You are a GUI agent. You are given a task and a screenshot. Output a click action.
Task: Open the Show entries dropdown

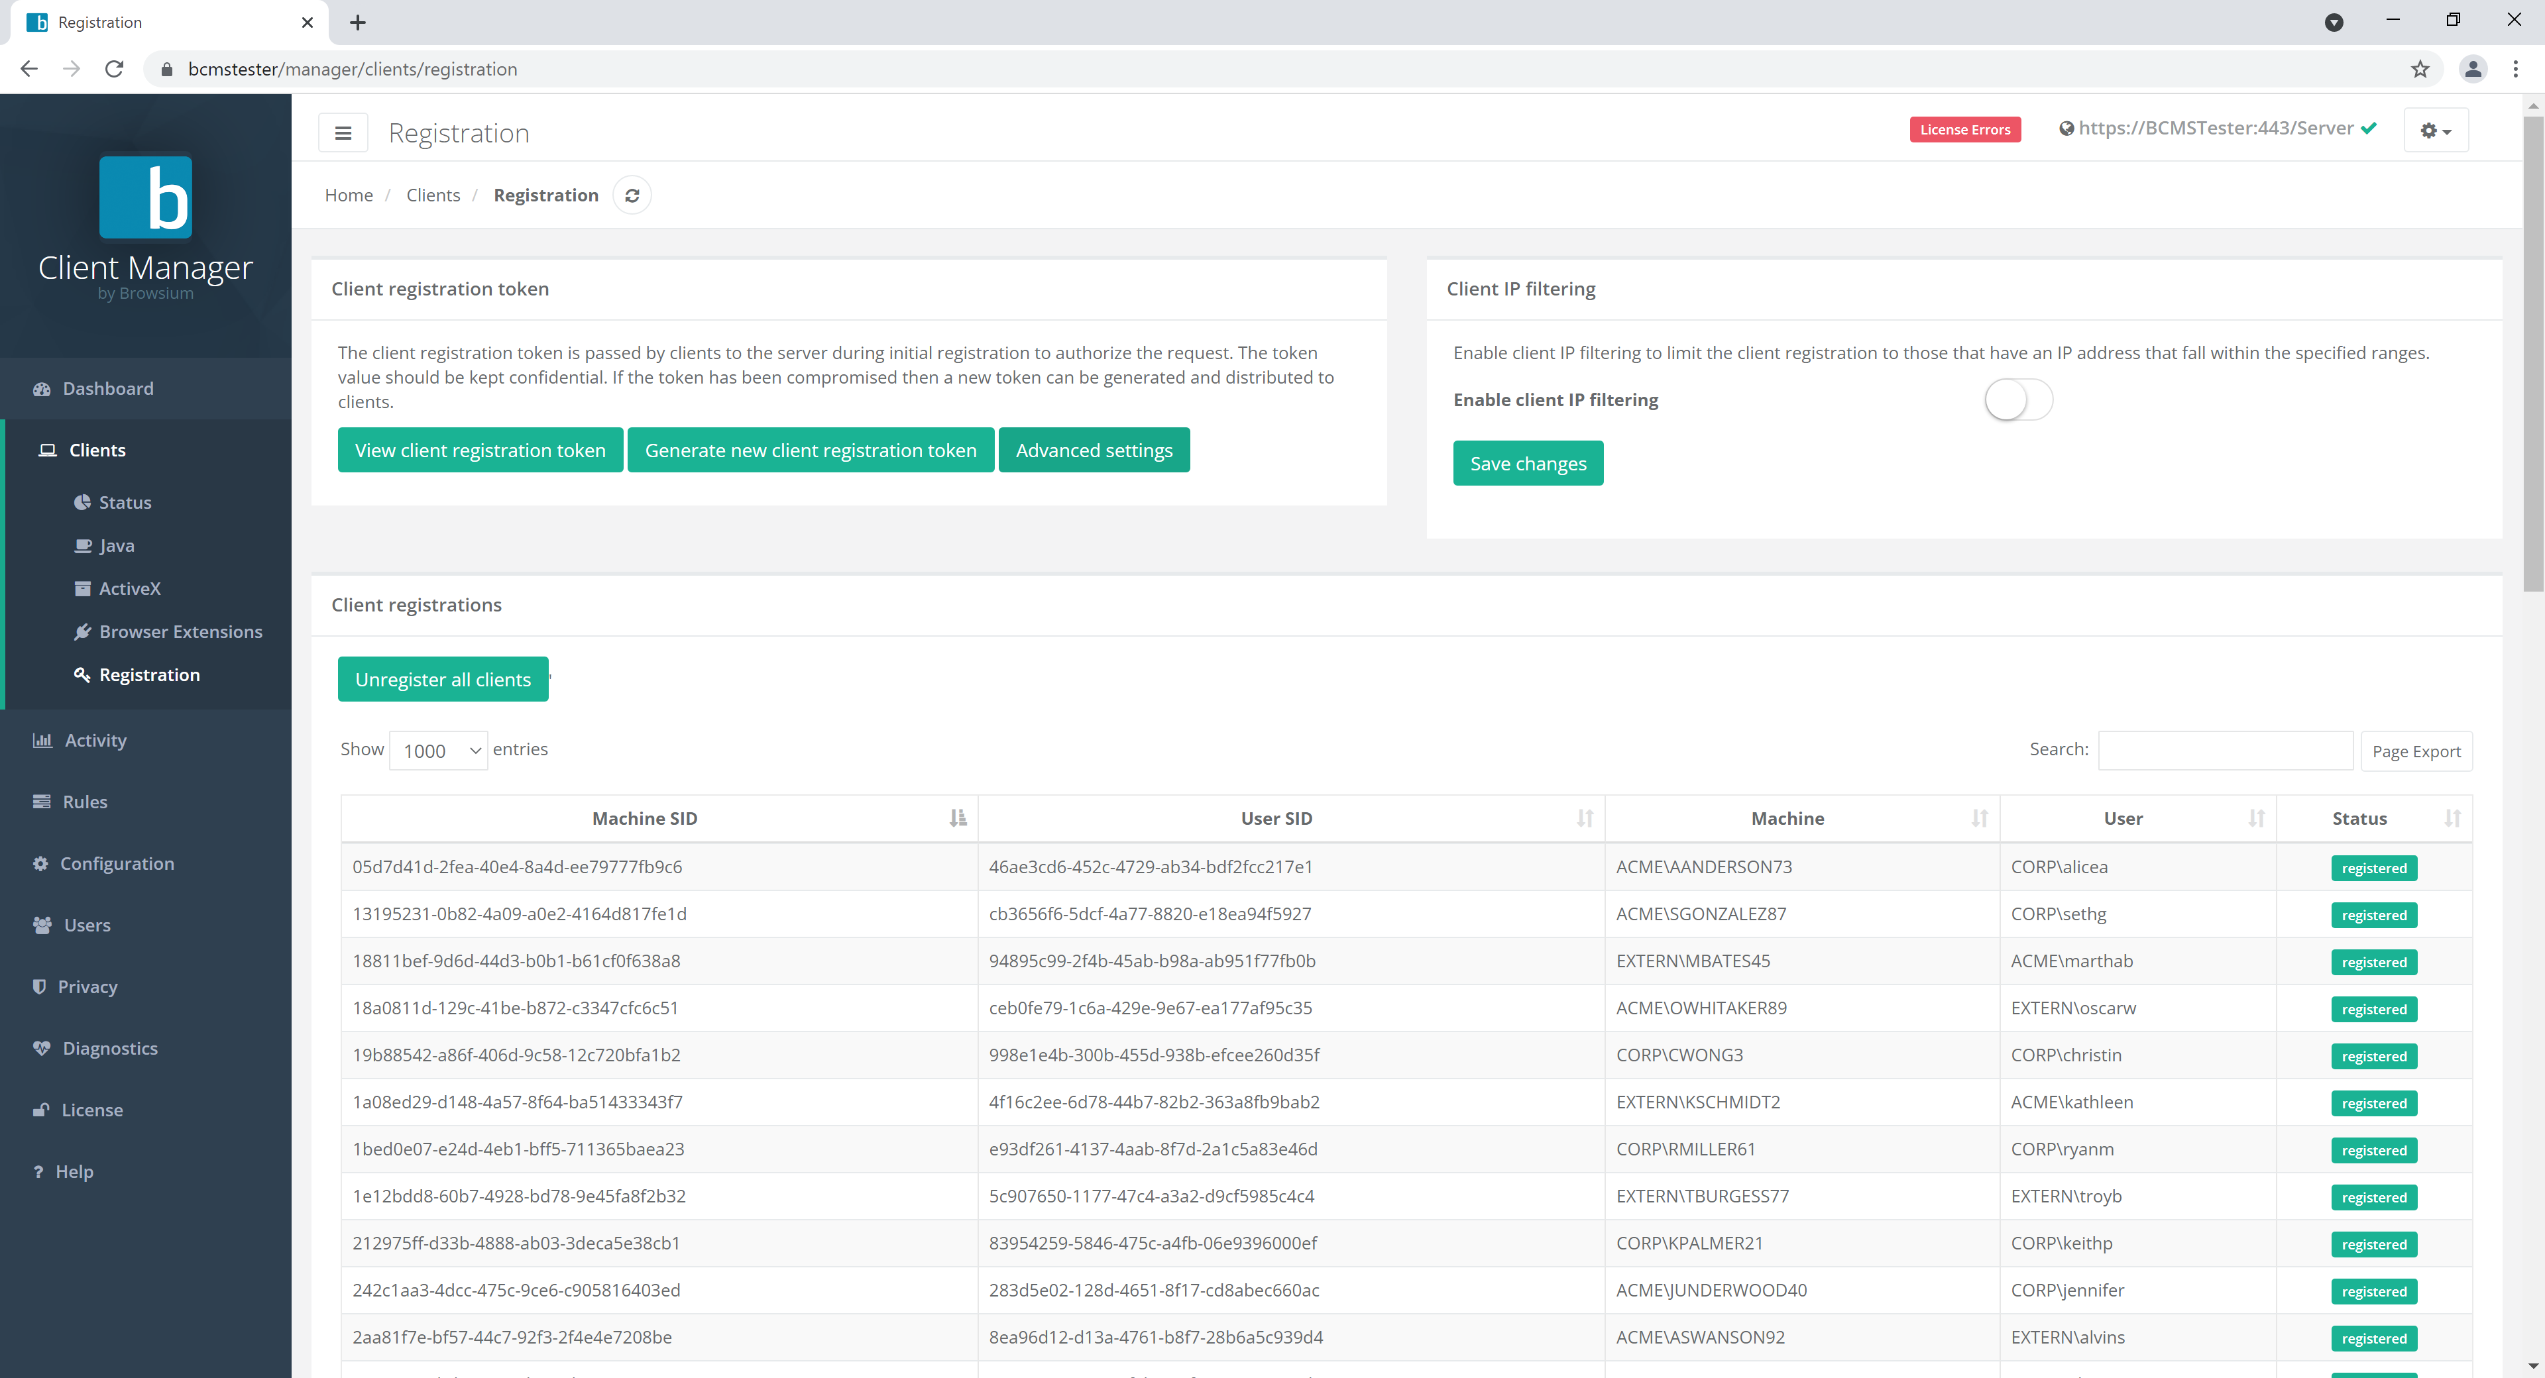(437, 751)
